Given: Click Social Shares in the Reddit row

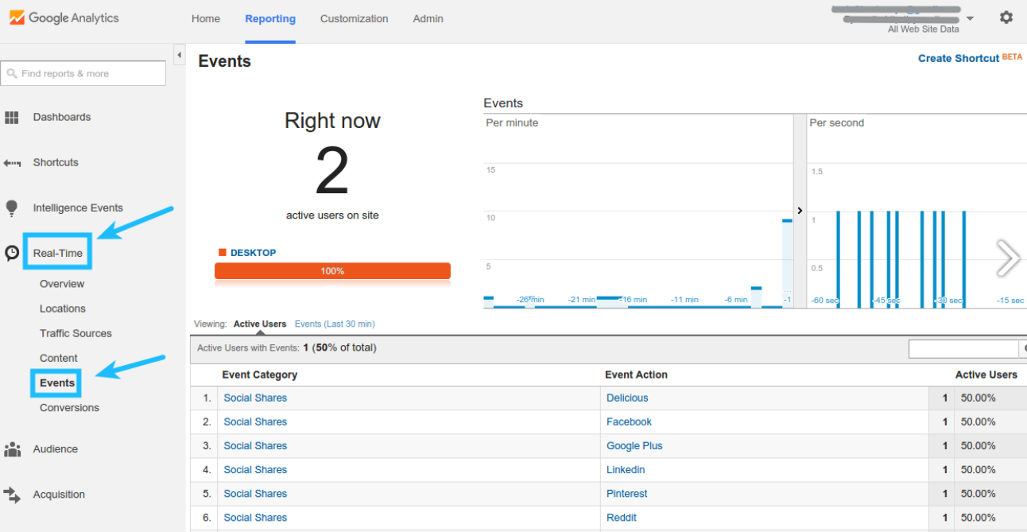Looking at the screenshot, I should (255, 517).
